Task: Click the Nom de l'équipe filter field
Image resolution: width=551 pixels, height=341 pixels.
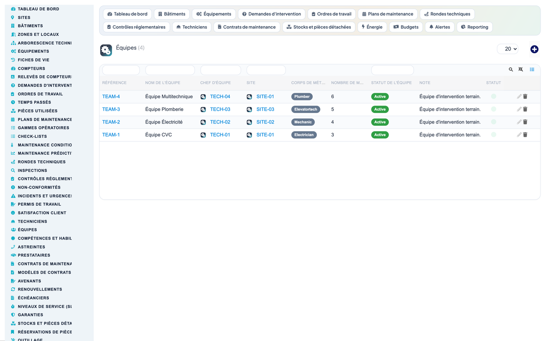Action: pos(170,70)
